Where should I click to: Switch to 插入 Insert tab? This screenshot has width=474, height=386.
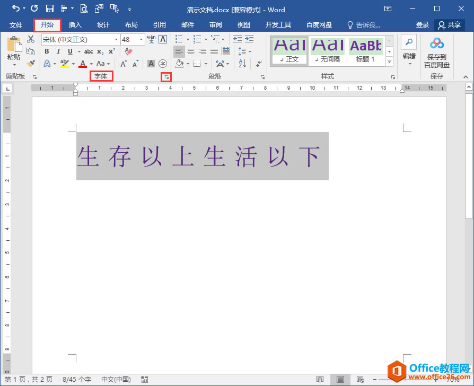point(75,25)
